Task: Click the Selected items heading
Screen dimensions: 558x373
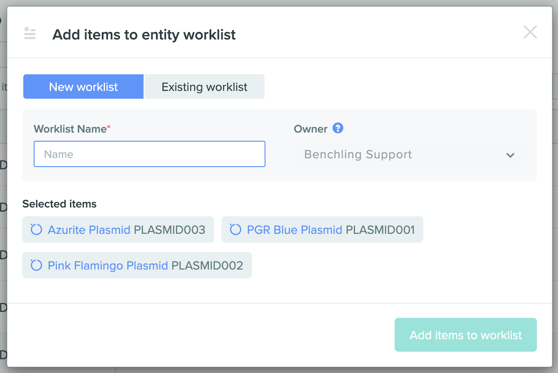Action: pyautogui.click(x=59, y=204)
